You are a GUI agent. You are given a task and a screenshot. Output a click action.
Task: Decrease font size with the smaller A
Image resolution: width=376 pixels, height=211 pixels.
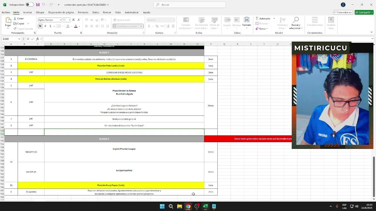pyautogui.click(x=78, y=20)
